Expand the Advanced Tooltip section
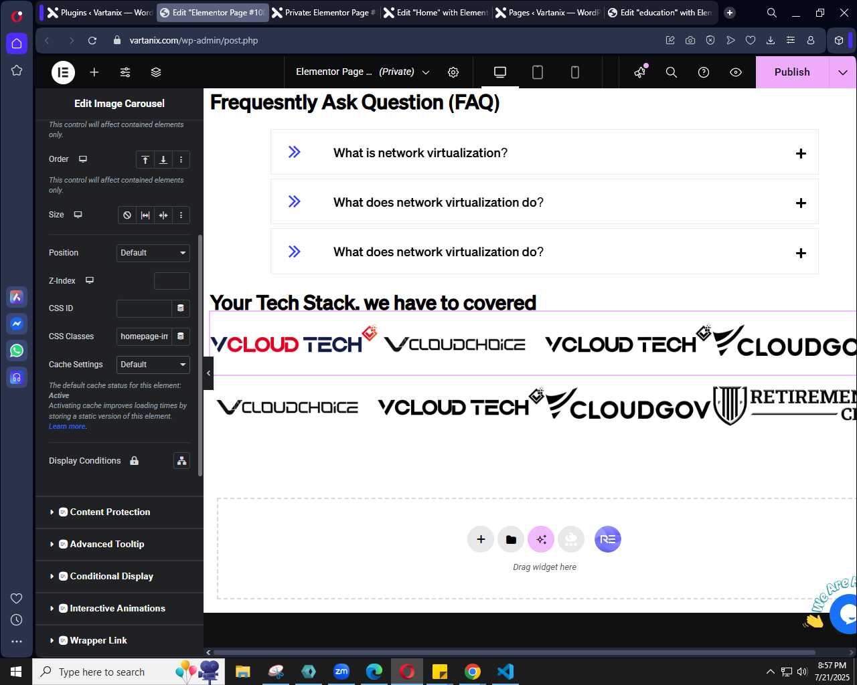The width and height of the screenshot is (857, 685). [119, 545]
